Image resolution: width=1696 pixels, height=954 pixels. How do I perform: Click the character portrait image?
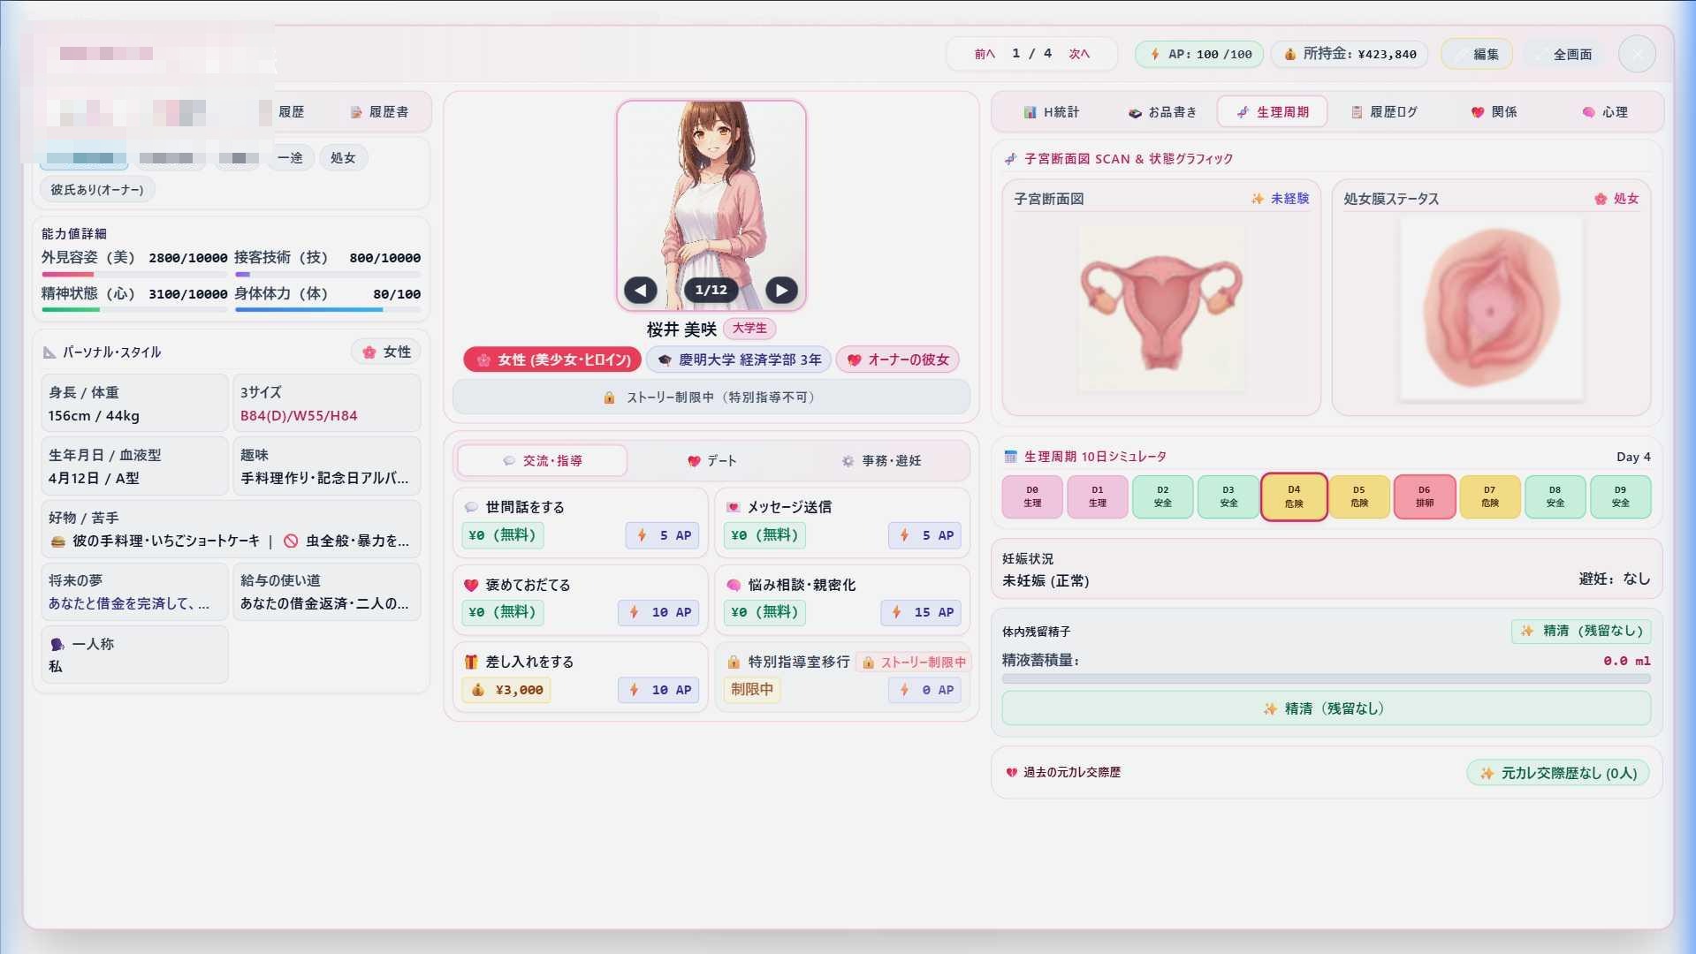(711, 204)
